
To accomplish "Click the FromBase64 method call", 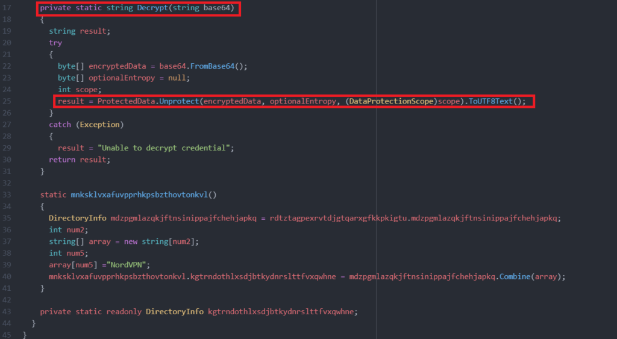I will 212,66.
